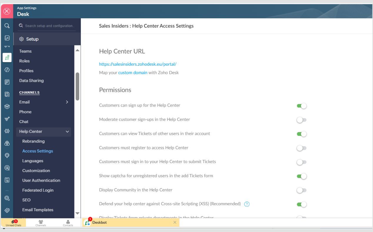This screenshot has height=232, width=373.
Task: Click the Deskbot chat tab label
Action: (x=99, y=223)
